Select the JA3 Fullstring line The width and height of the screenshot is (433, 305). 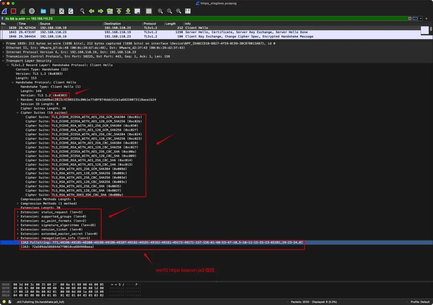click(216, 243)
